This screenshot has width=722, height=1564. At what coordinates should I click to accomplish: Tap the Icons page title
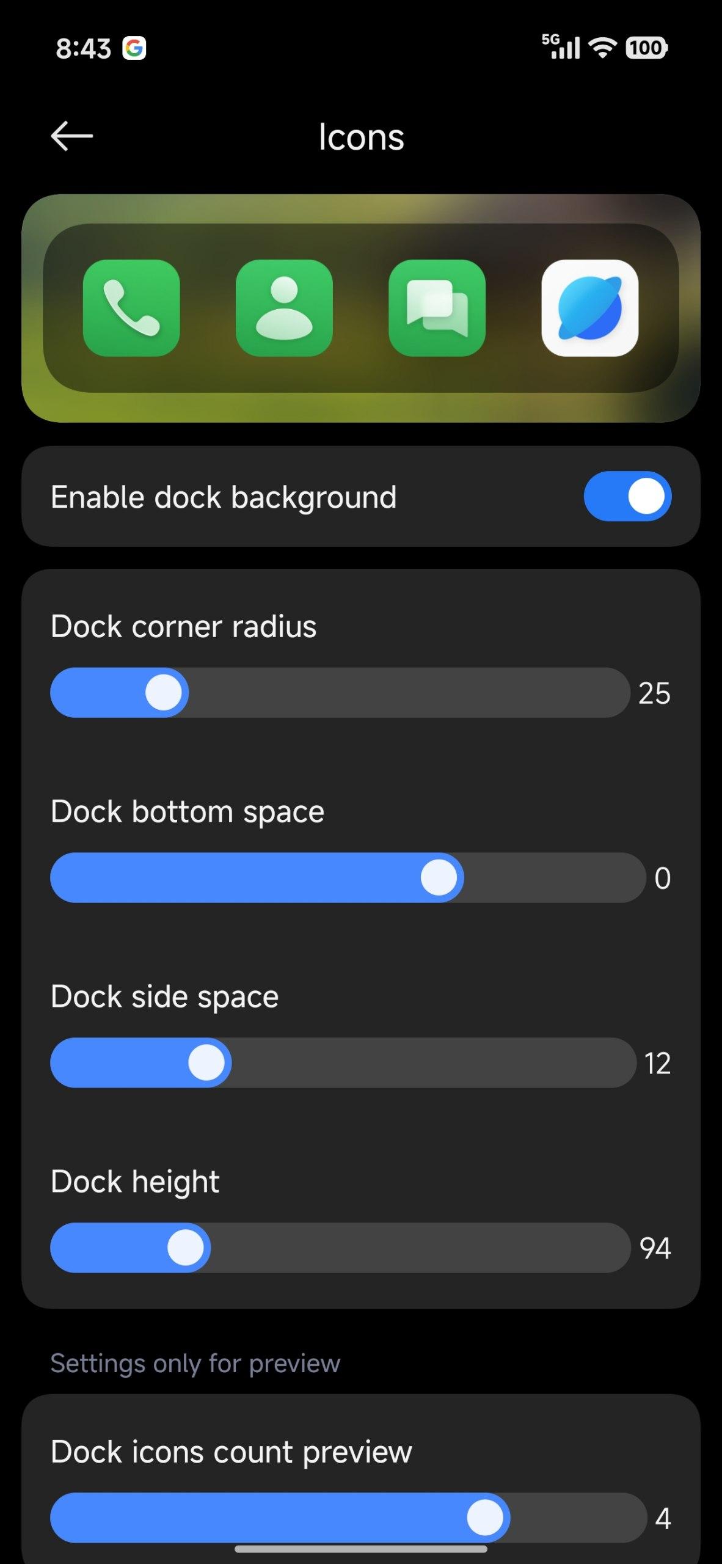coord(361,137)
